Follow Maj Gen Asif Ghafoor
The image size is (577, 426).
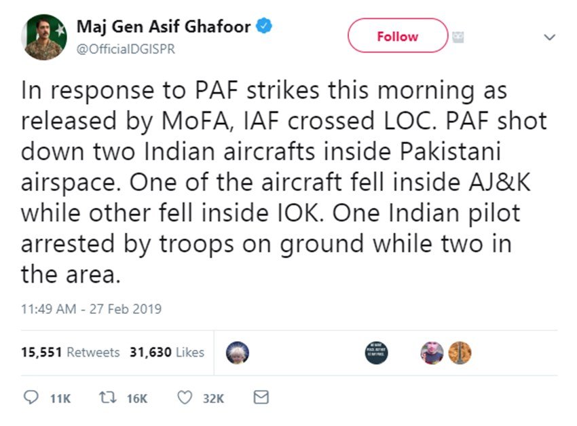398,36
